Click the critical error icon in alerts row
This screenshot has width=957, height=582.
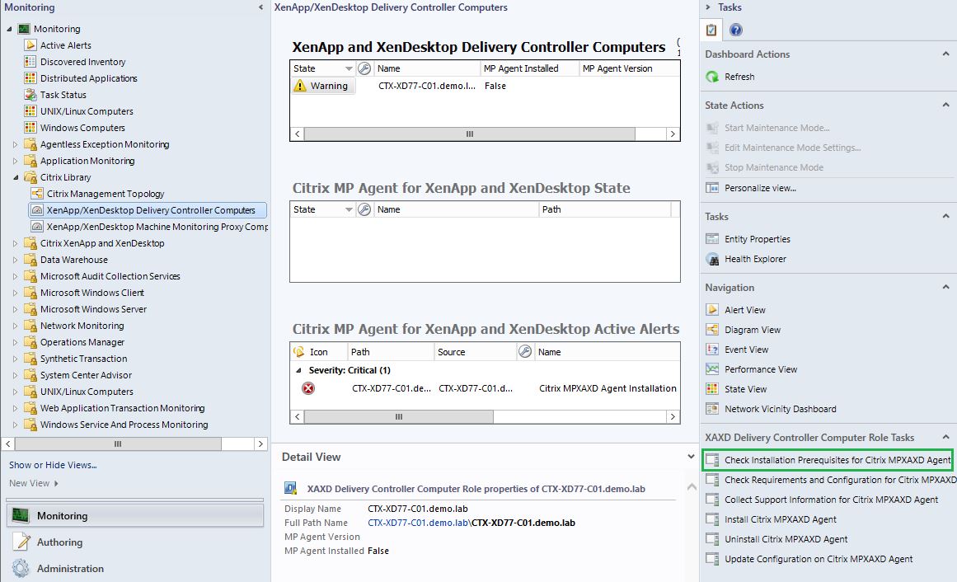pos(308,388)
